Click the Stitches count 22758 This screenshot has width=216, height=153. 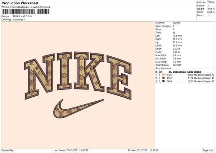(x=211, y=3)
